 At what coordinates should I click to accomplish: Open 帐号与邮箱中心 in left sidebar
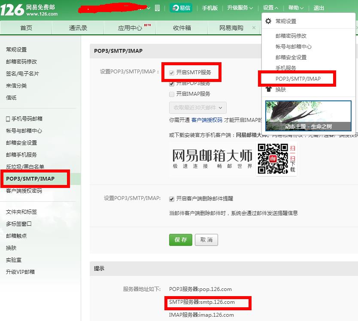[x=24, y=131]
